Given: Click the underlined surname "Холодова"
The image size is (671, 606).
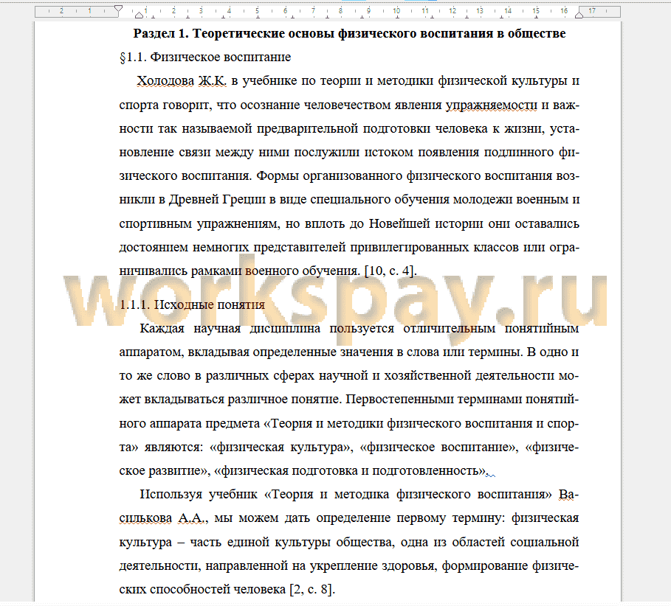Looking at the screenshot, I should 165,81.
